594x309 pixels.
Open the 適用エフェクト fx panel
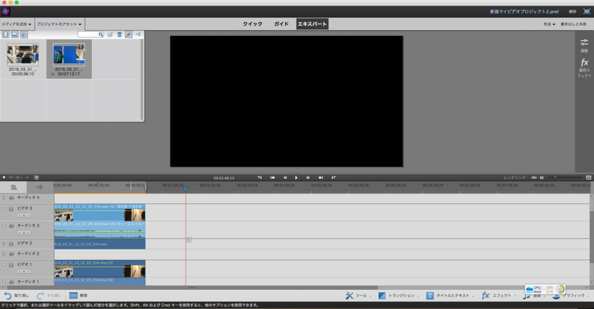pos(585,68)
